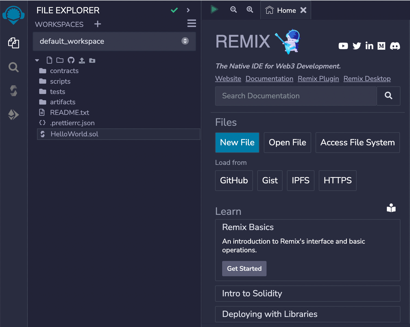410x327 pixels.
Task: Open Remix YouTube channel icon
Action: pyautogui.click(x=343, y=46)
